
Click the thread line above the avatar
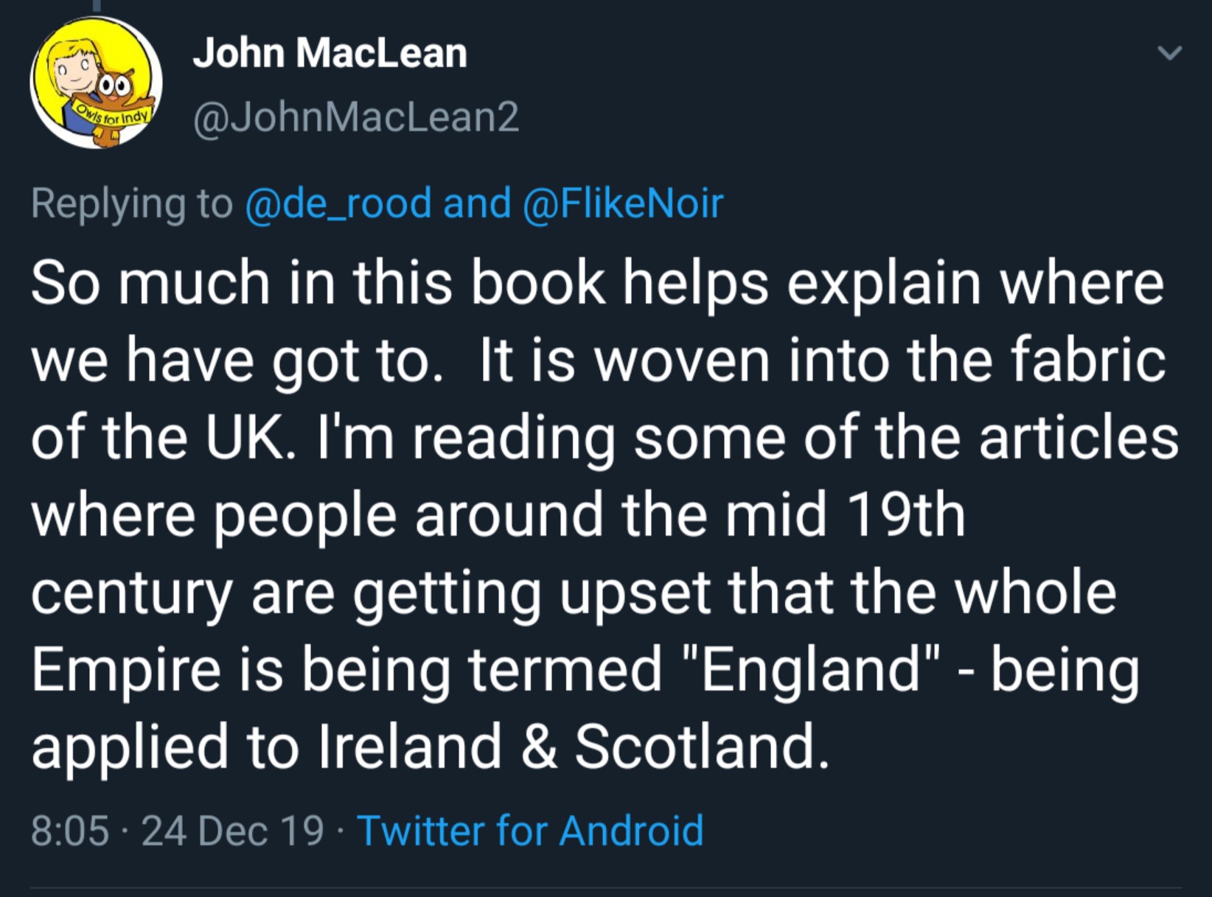95,6
